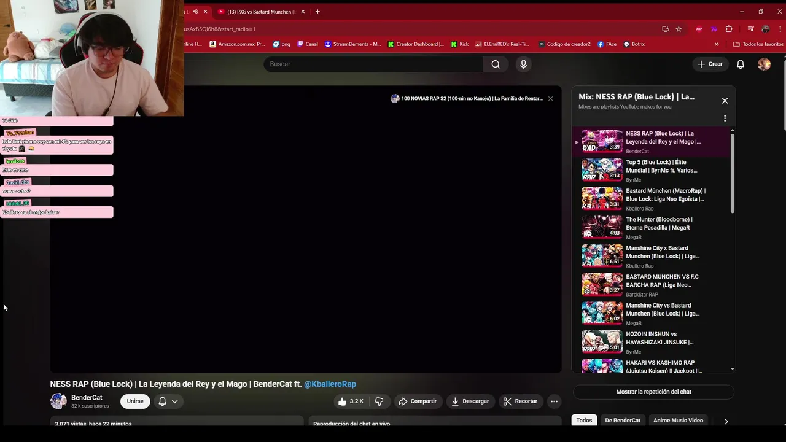Open the png bookmark

coord(281,44)
